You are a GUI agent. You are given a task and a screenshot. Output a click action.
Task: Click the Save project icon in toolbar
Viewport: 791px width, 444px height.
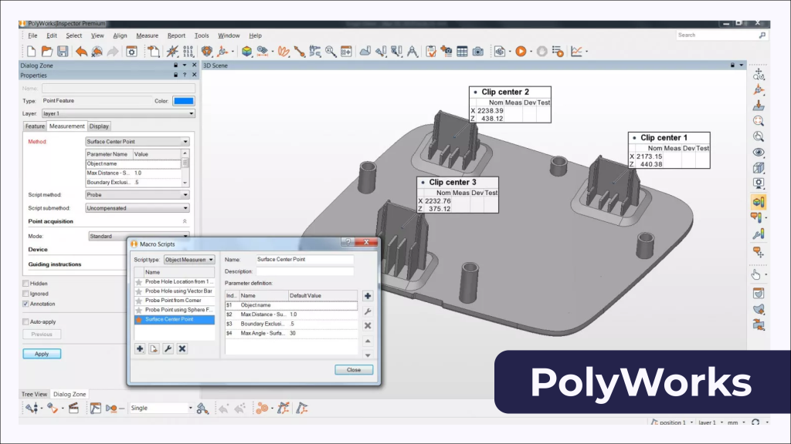62,52
